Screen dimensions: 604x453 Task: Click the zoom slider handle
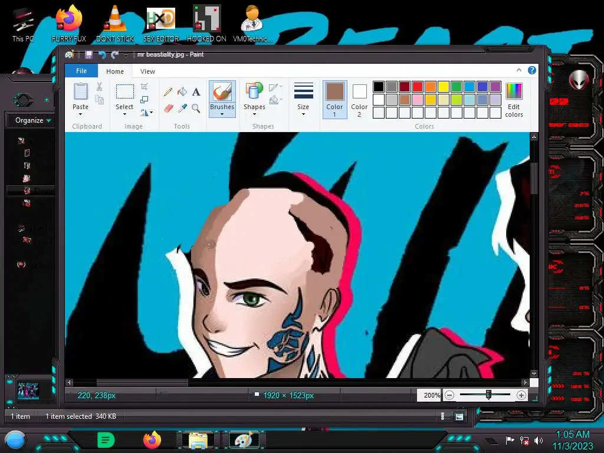click(488, 395)
